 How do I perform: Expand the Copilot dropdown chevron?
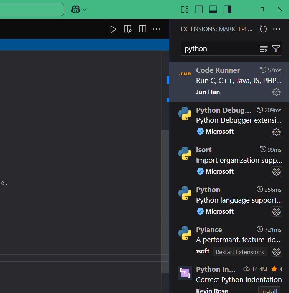point(85,9)
